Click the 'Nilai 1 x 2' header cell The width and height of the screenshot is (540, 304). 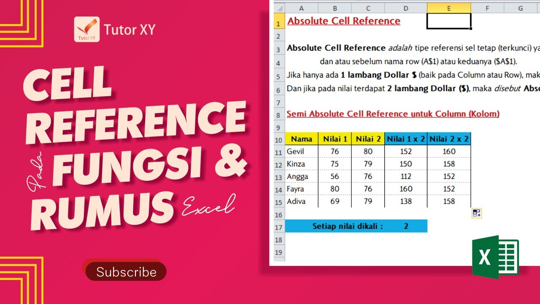point(406,139)
